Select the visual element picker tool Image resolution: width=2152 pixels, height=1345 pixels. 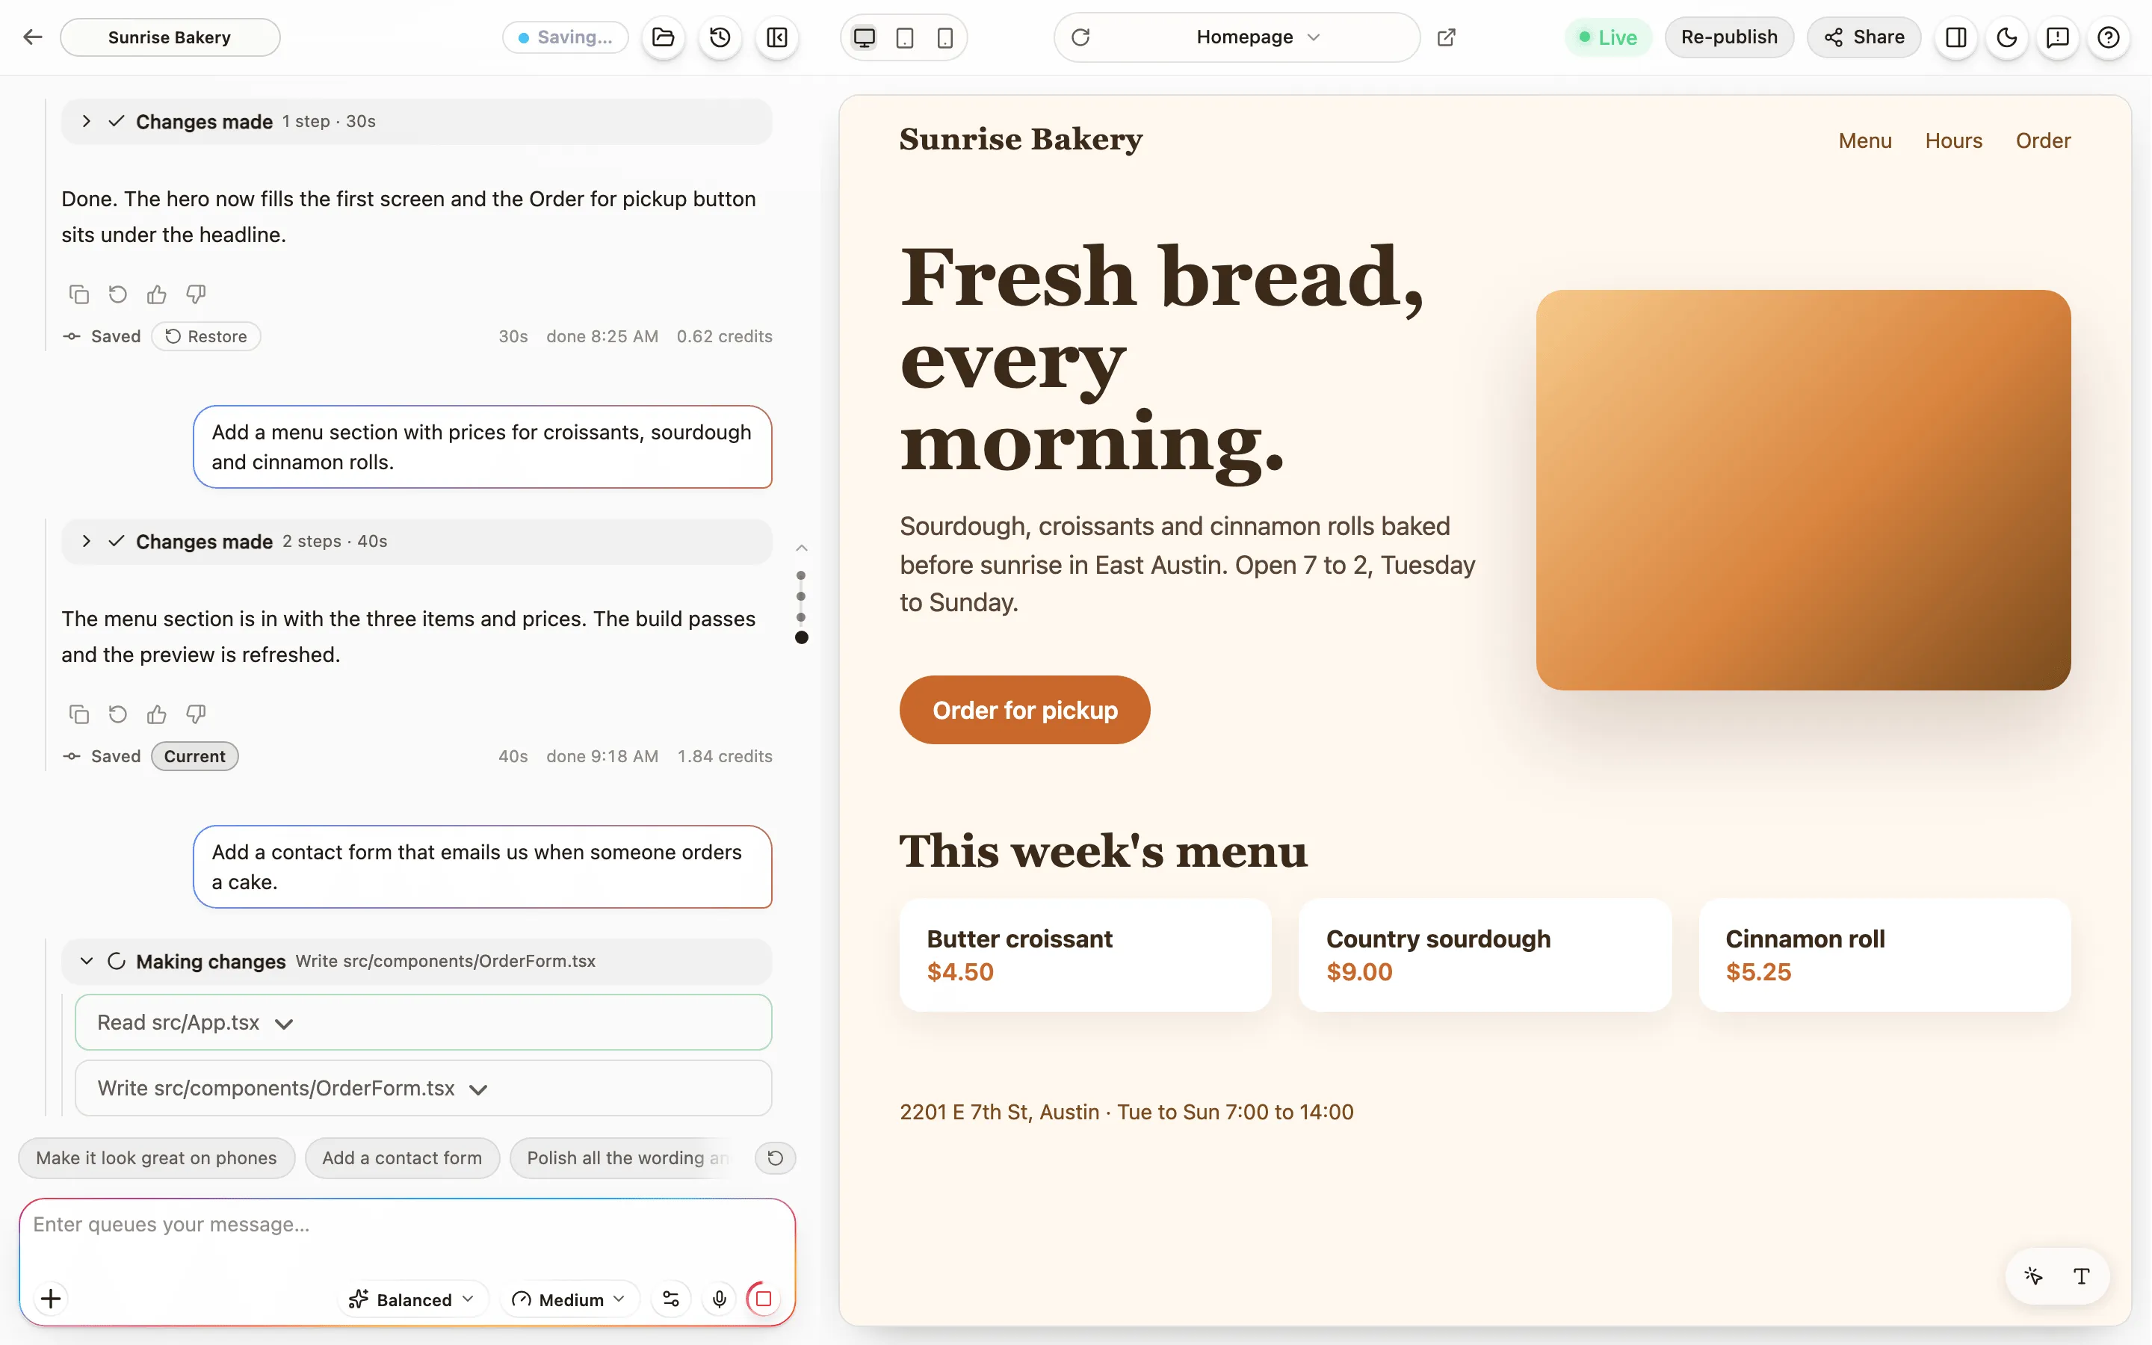pos(2034,1276)
